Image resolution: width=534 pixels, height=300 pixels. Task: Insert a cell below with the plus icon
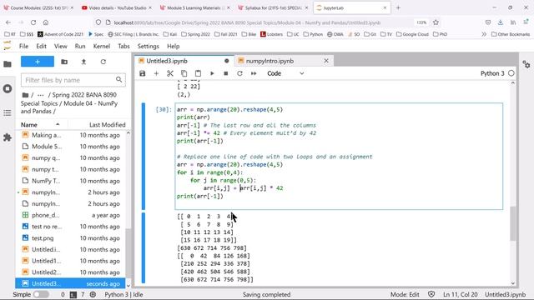tap(156, 73)
